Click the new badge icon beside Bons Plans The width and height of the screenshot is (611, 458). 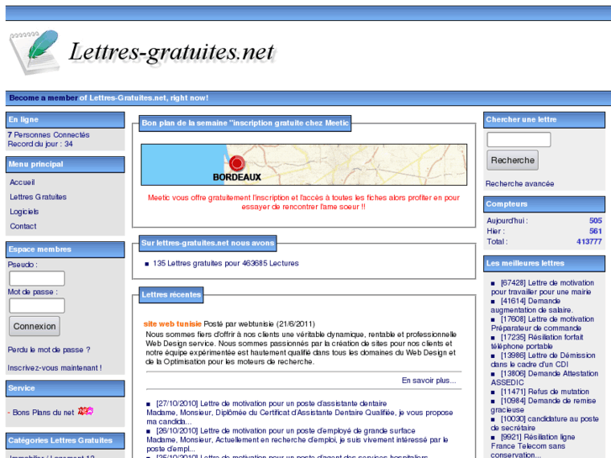click(x=86, y=411)
